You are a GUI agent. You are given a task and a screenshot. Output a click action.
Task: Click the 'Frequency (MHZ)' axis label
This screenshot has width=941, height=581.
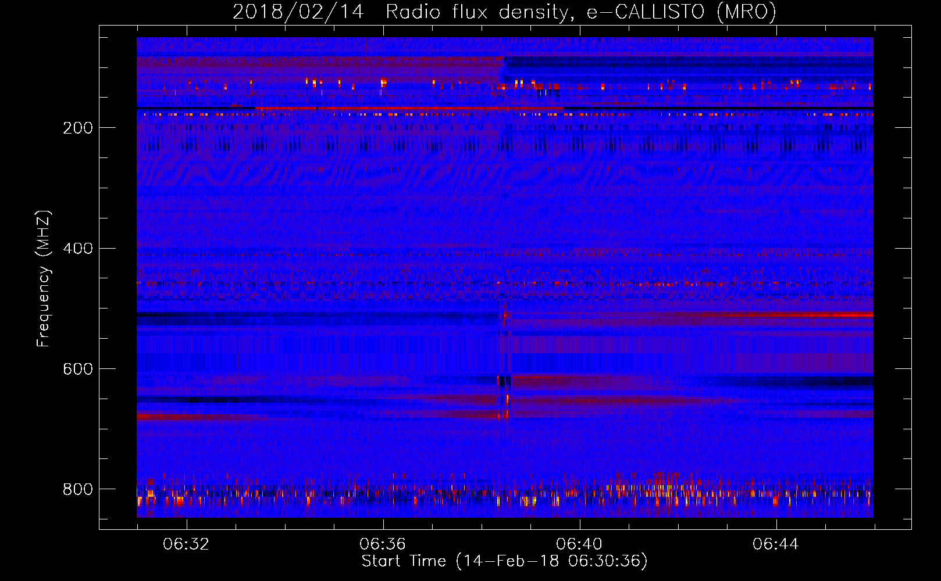coord(44,278)
